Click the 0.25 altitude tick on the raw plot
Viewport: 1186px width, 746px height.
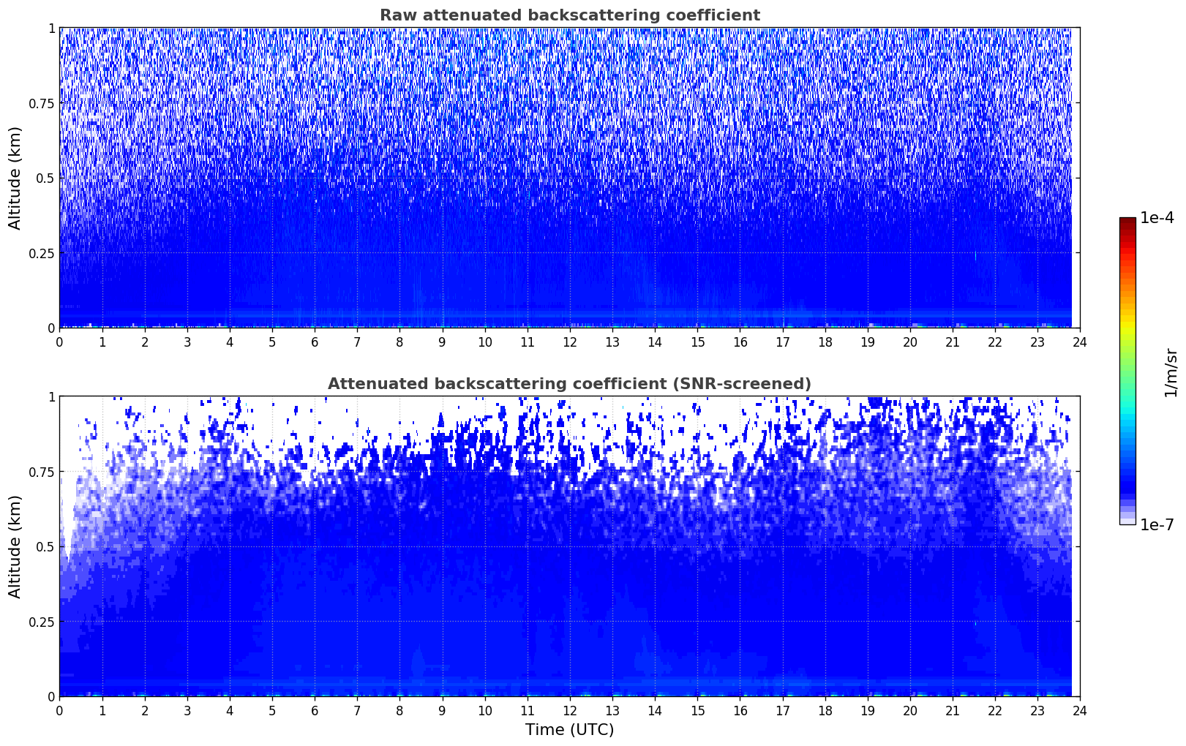42,254
